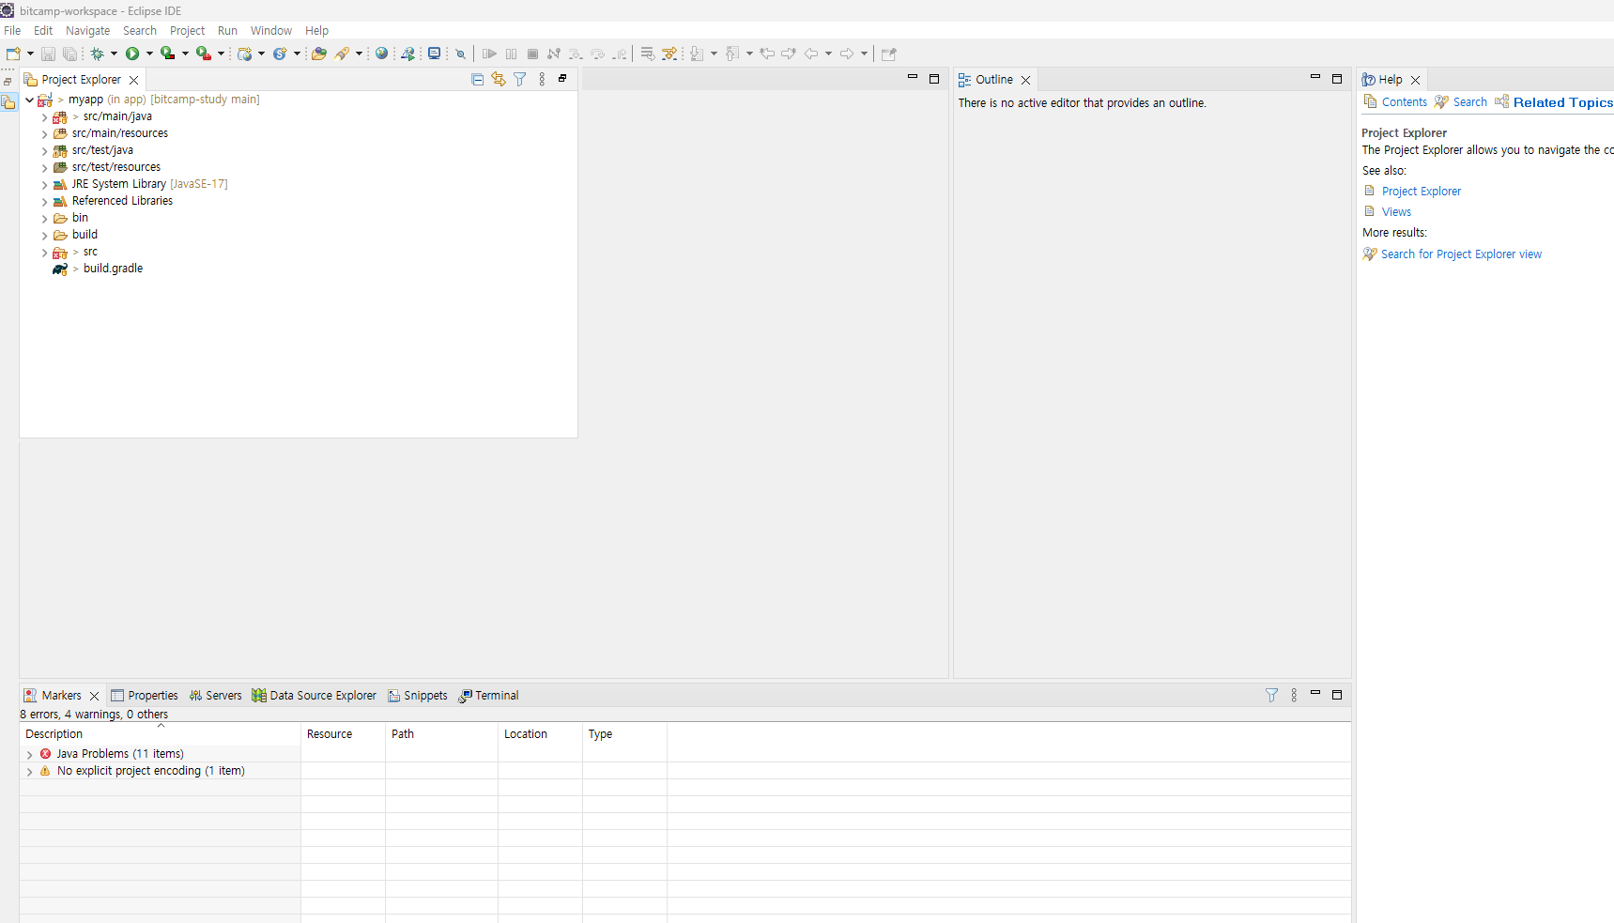Expand the src/main/java folder
Viewport: 1614px width, 923px height.
[x=44, y=117]
